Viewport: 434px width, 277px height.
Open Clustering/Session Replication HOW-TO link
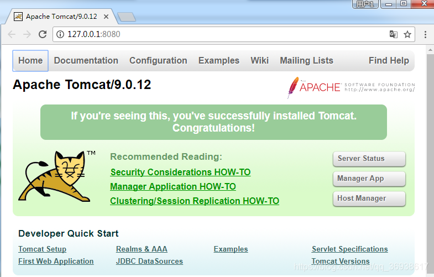(195, 201)
